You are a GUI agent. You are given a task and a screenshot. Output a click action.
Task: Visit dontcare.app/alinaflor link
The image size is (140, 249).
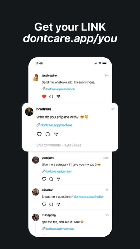pyautogui.click(x=89, y=197)
